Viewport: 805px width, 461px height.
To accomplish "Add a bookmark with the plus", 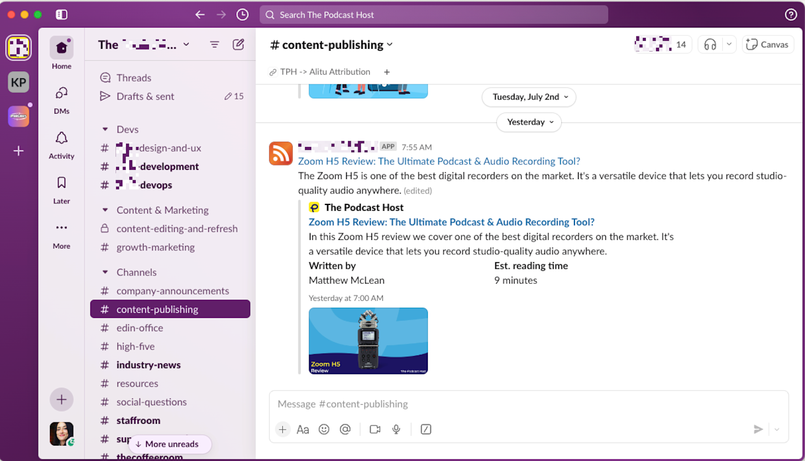I will click(x=387, y=72).
